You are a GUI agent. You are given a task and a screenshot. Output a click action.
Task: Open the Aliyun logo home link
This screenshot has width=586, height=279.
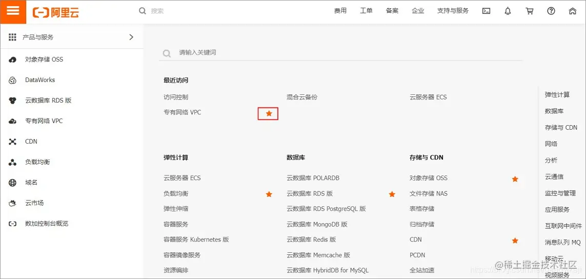click(56, 12)
